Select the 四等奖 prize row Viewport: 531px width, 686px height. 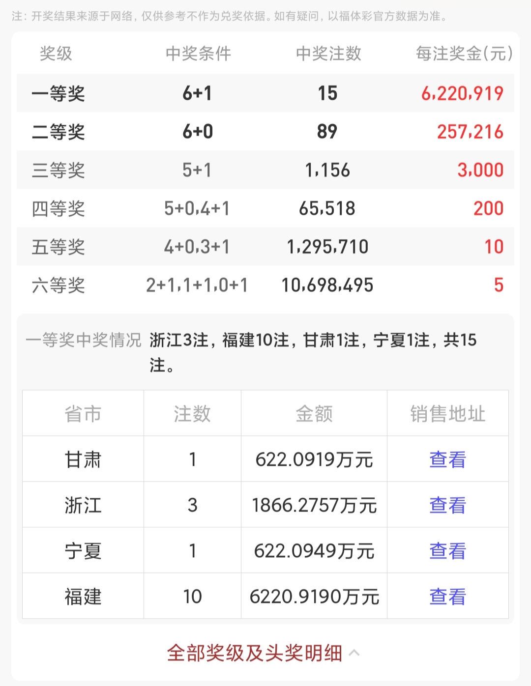coord(265,208)
